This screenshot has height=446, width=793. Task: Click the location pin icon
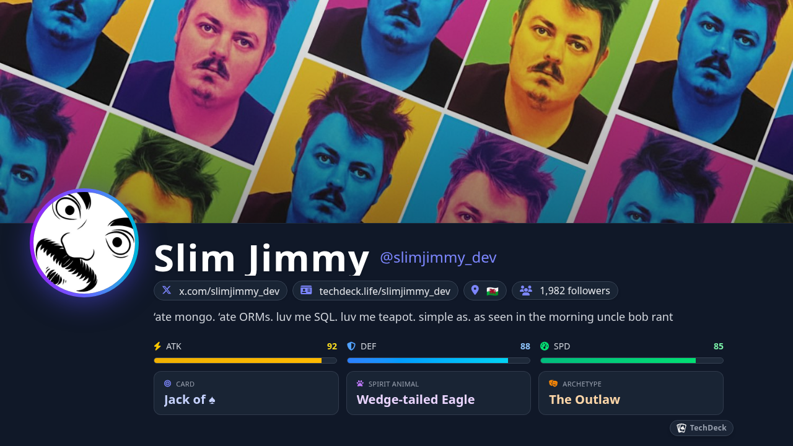point(475,290)
